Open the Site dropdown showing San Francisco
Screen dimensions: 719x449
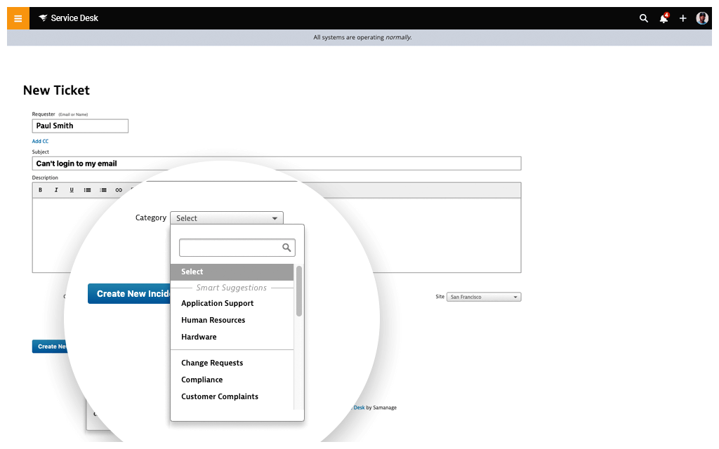pyautogui.click(x=484, y=297)
